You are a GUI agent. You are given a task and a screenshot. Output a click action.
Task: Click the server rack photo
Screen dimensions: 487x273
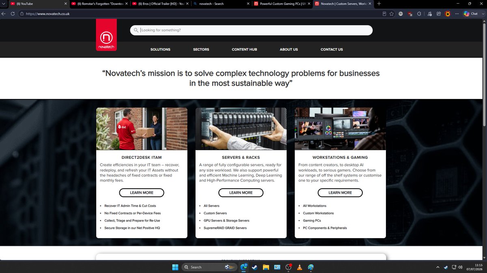pyautogui.click(x=241, y=129)
